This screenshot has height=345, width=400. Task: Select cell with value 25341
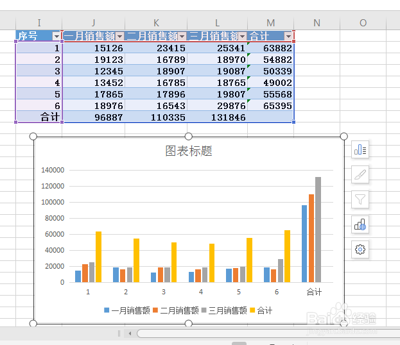coord(218,48)
